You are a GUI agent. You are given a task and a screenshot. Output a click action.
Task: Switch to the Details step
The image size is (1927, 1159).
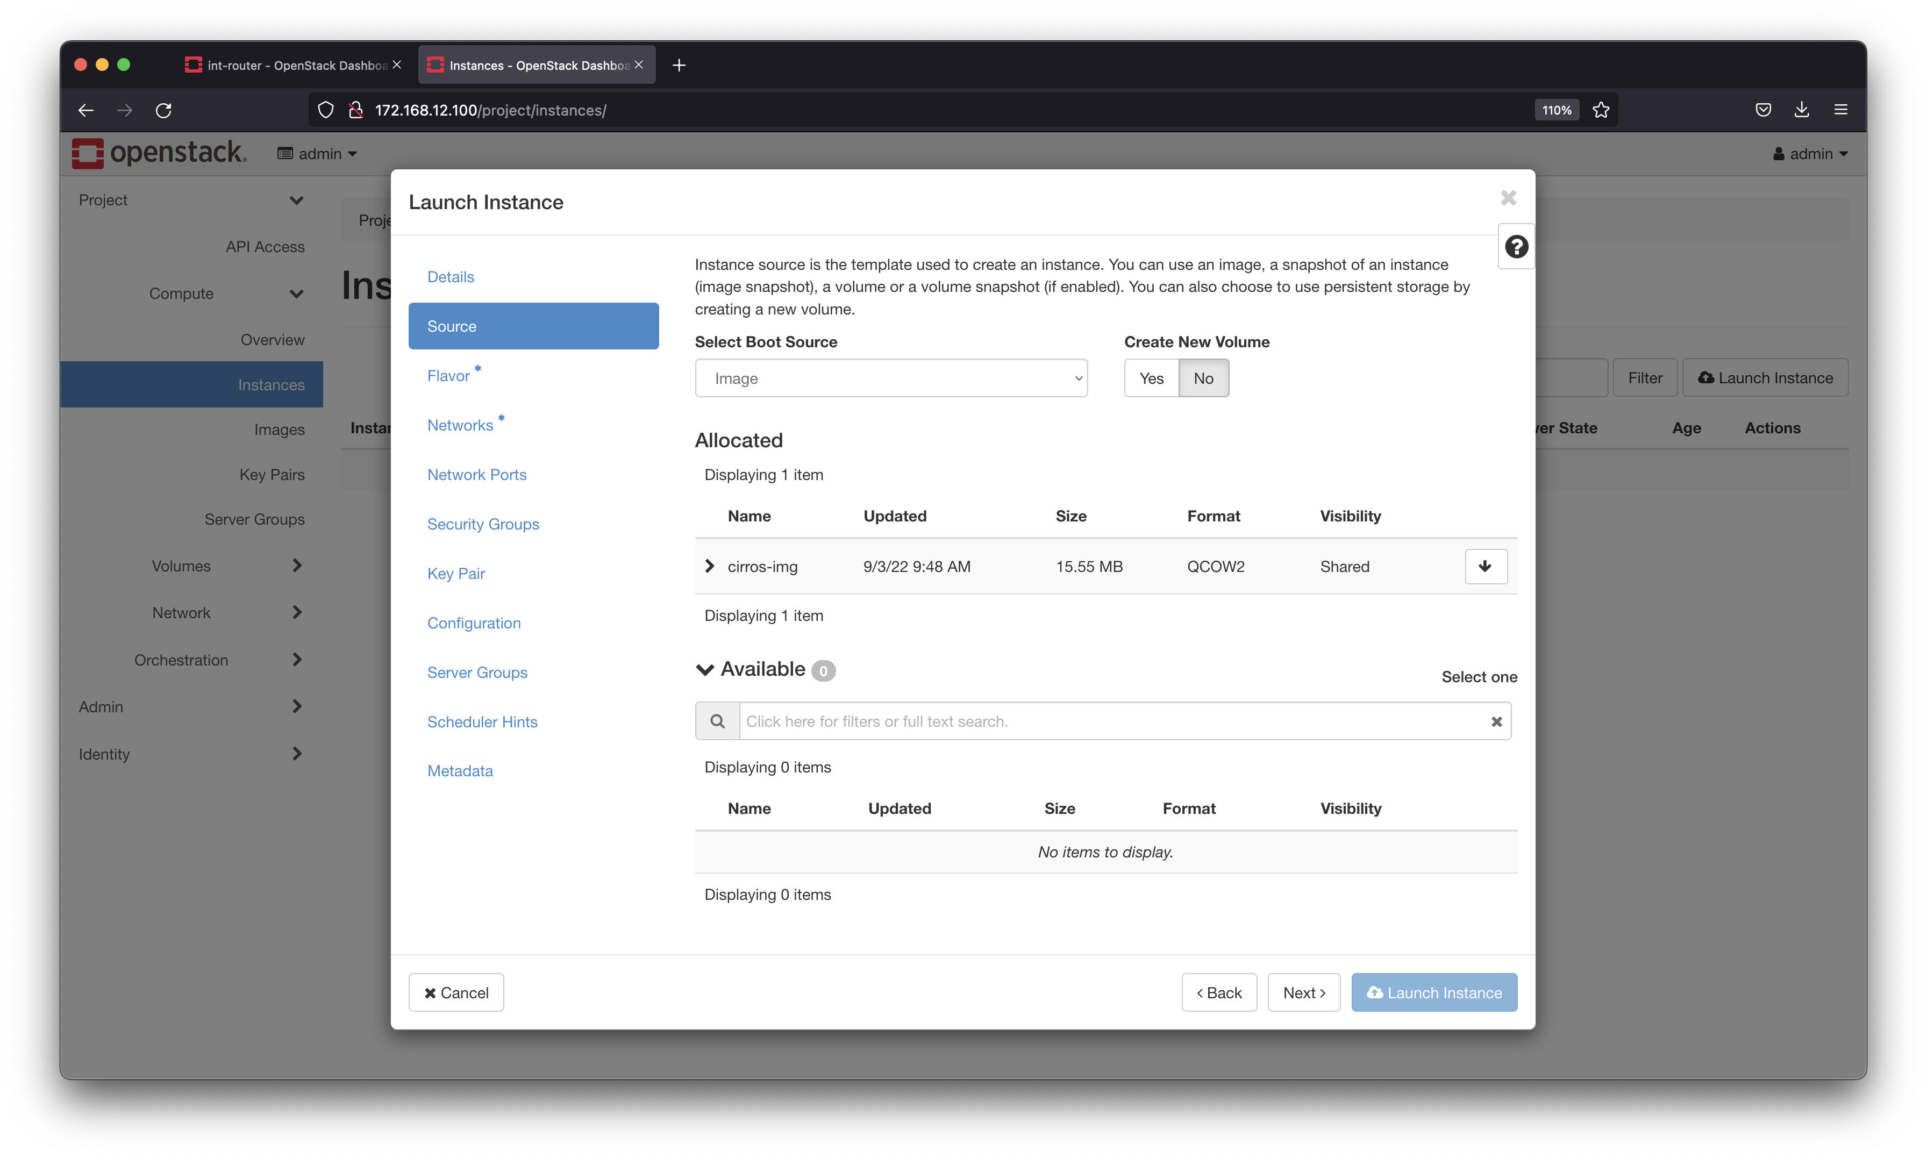click(450, 277)
